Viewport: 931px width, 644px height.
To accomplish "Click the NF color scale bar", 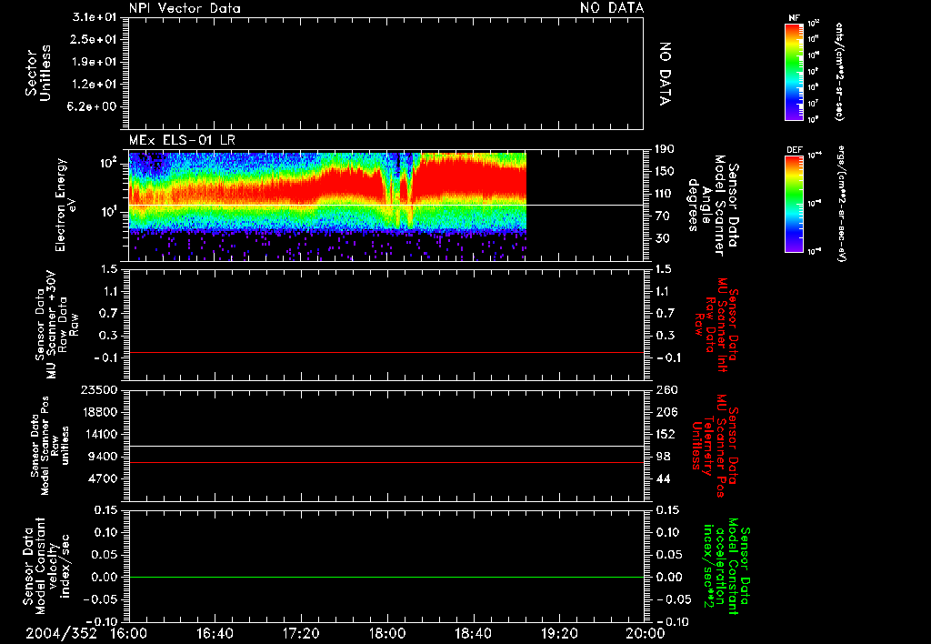I will (x=794, y=71).
